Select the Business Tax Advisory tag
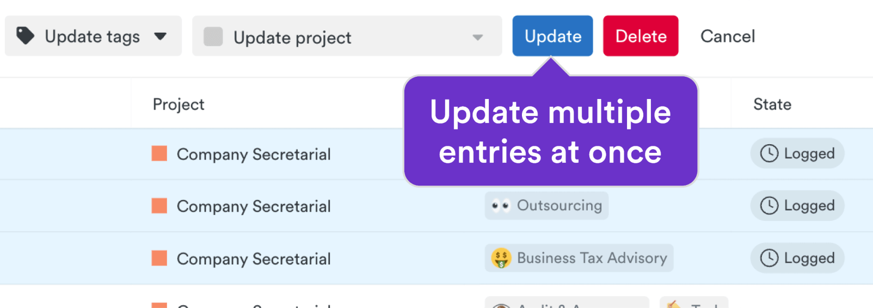 [591, 258]
